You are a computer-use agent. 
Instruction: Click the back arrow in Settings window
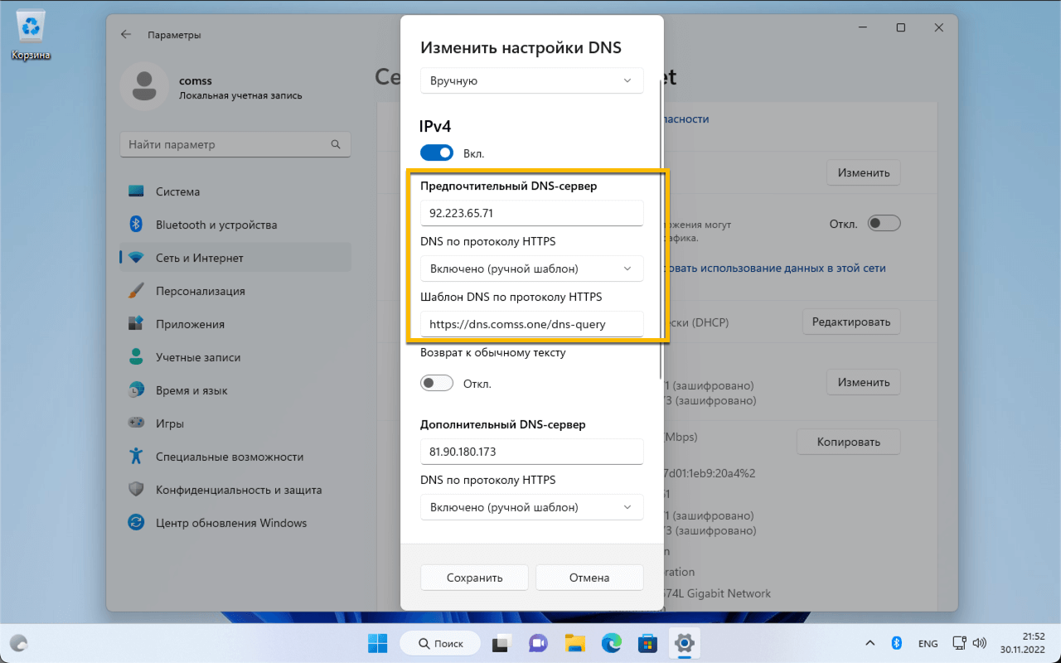point(126,35)
